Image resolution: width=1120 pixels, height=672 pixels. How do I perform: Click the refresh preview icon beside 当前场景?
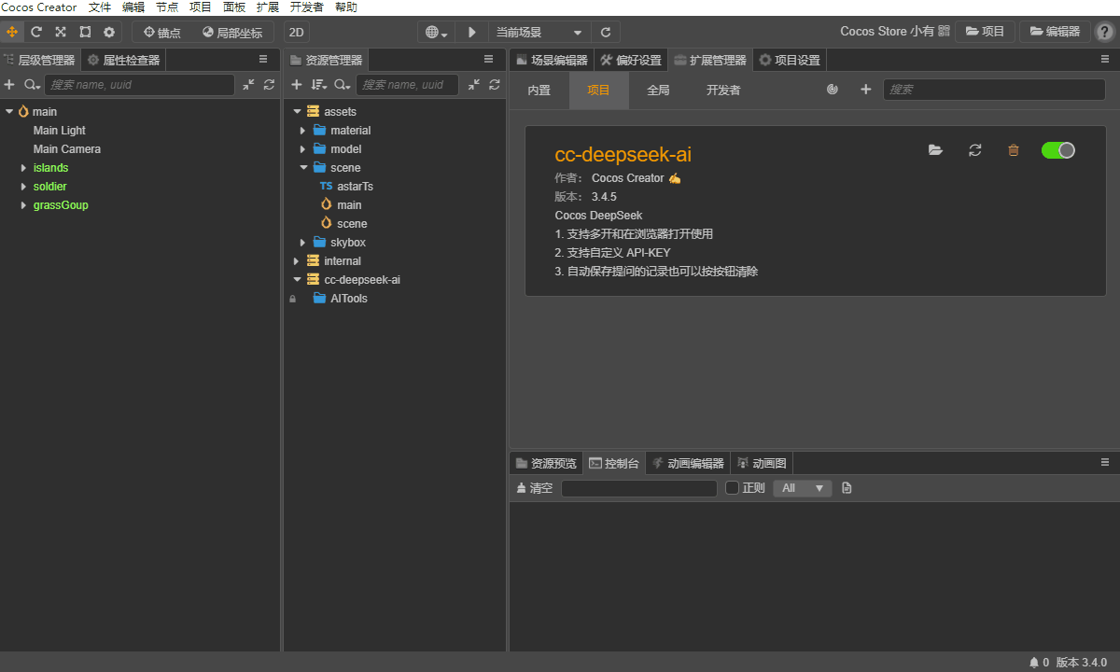pos(606,32)
